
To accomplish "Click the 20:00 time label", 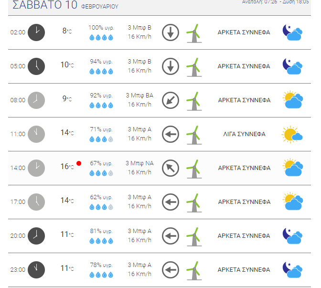I will click(18, 236).
